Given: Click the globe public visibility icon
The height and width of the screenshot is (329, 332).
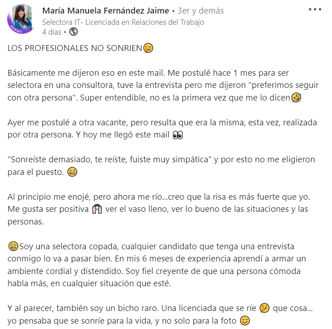Looking at the screenshot, I should coord(73,32).
